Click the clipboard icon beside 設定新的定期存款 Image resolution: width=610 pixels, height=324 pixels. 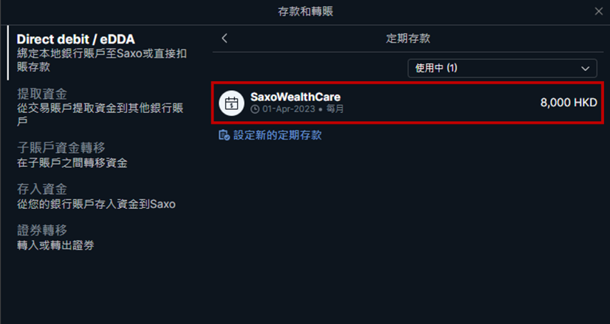(x=224, y=135)
